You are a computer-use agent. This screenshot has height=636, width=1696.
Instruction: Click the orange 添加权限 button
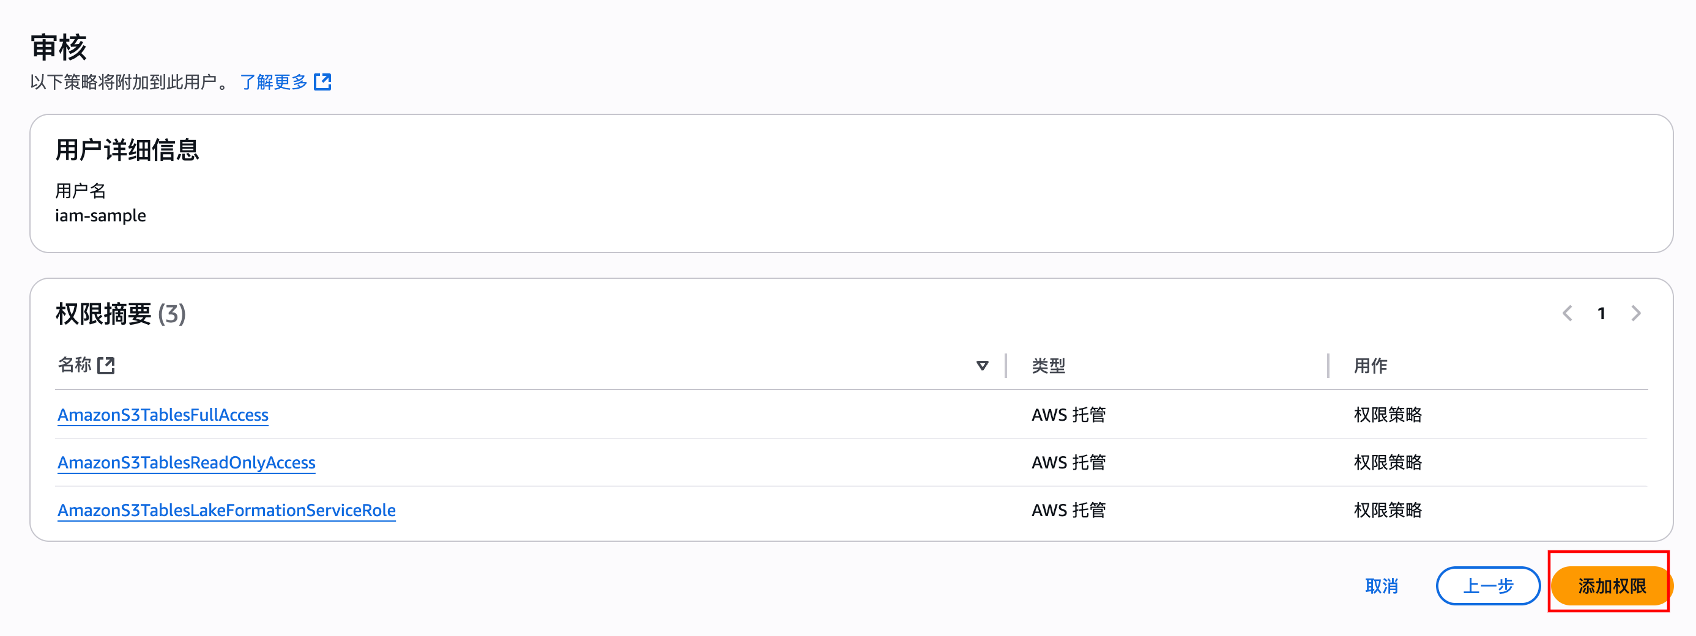tap(1611, 586)
